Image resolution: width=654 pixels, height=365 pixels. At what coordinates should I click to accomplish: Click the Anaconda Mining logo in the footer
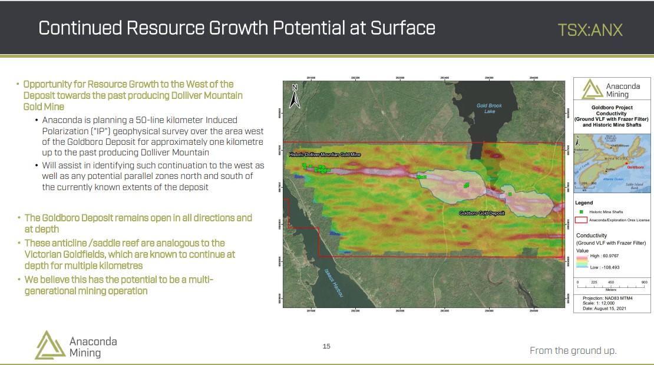(x=76, y=346)
